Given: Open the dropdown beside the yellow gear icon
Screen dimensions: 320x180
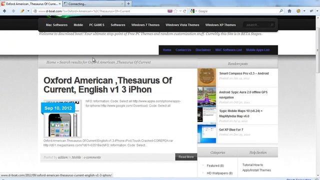Looking at the screenshot, I should [304, 11].
